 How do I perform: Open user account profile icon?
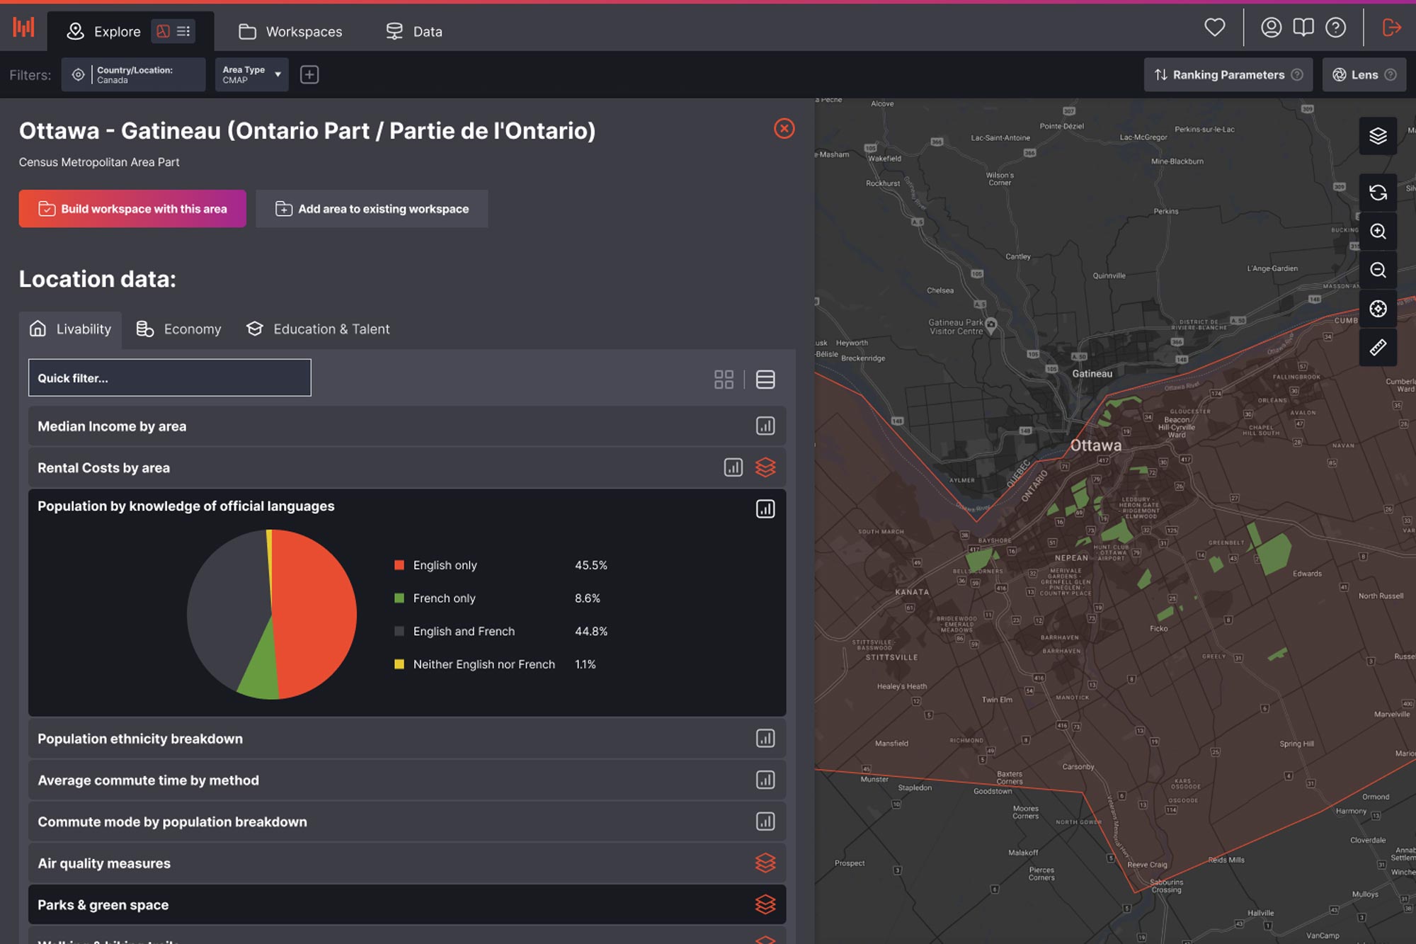click(1271, 28)
